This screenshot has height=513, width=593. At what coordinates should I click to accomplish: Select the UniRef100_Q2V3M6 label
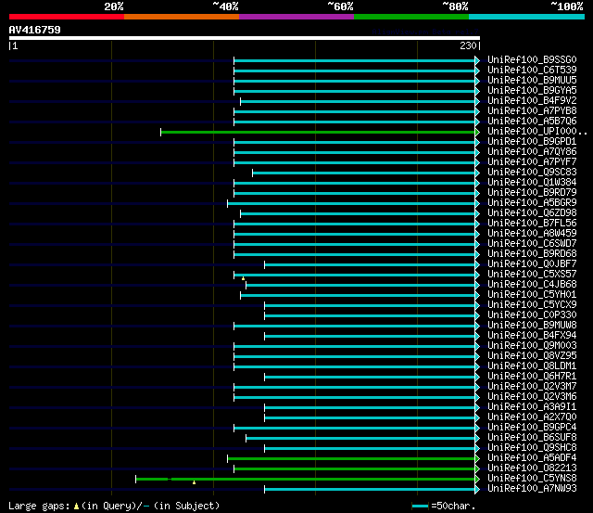[x=532, y=397]
